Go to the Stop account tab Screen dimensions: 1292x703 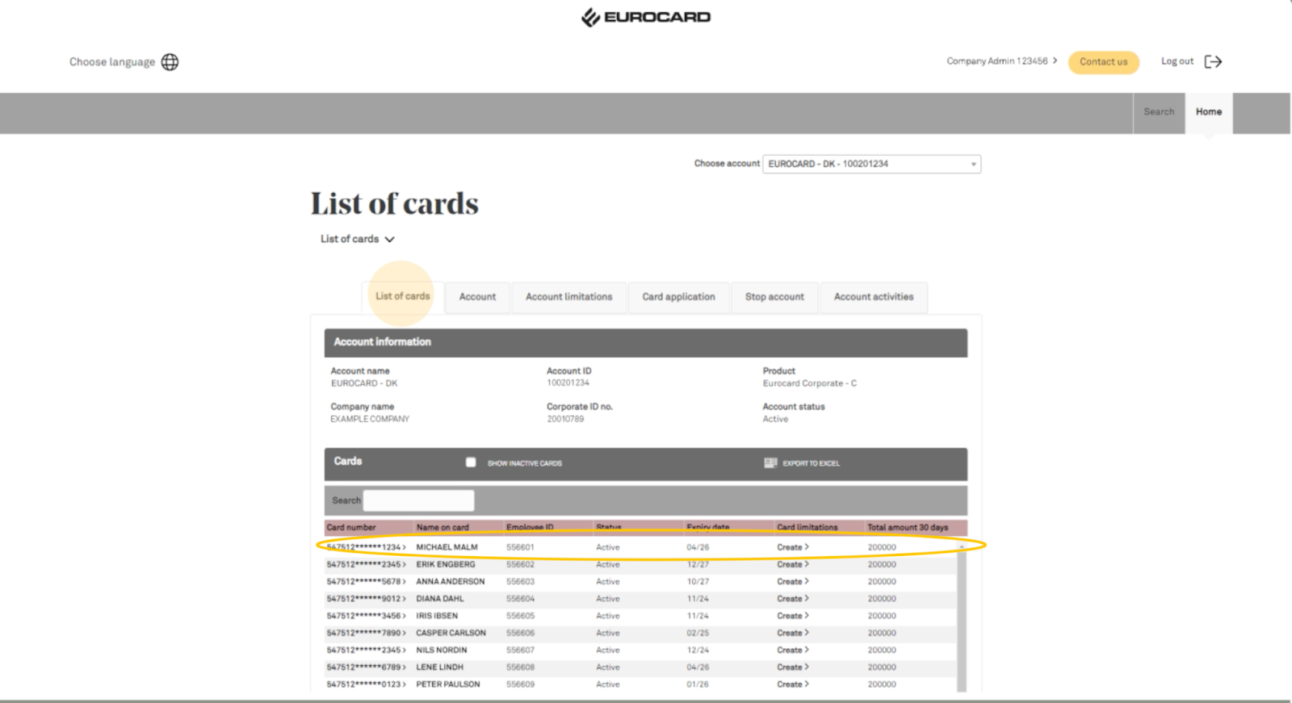point(774,297)
